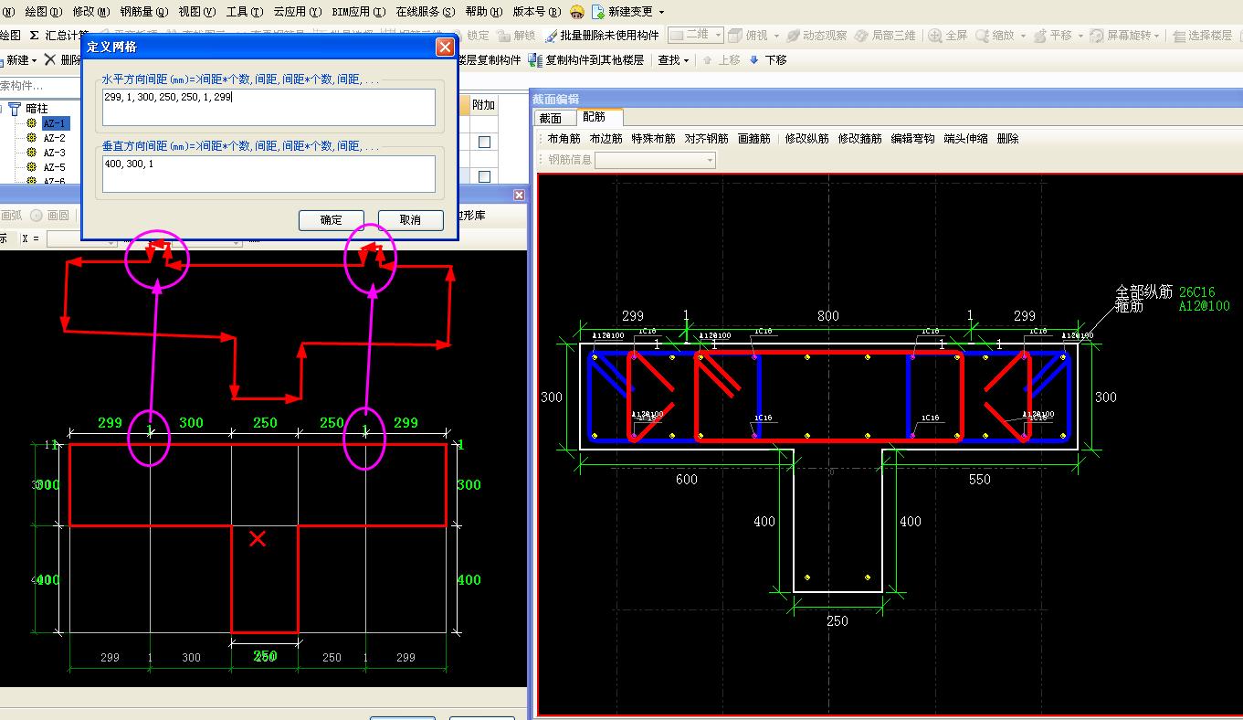Click 布角筋 in section editor toolbar
Screen dimensions: 1243x720
(564, 139)
